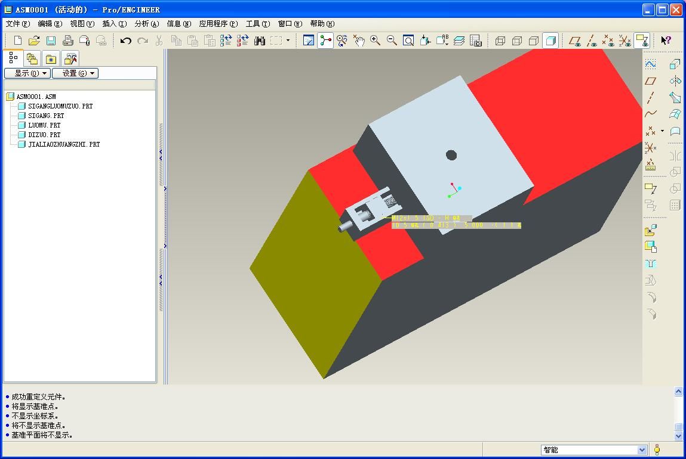
Task: Toggle datum axes visibility
Action: coord(592,41)
